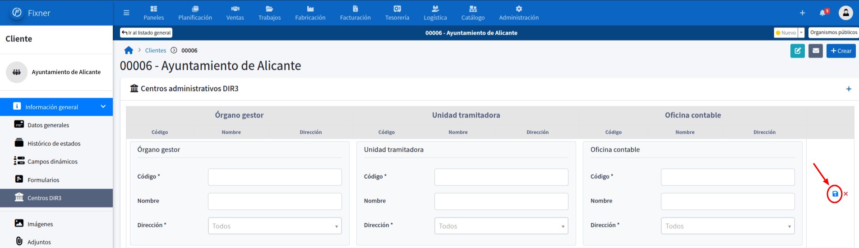Screen dimensions: 859x248
Task: Open the Trabajos menu
Action: point(269,13)
